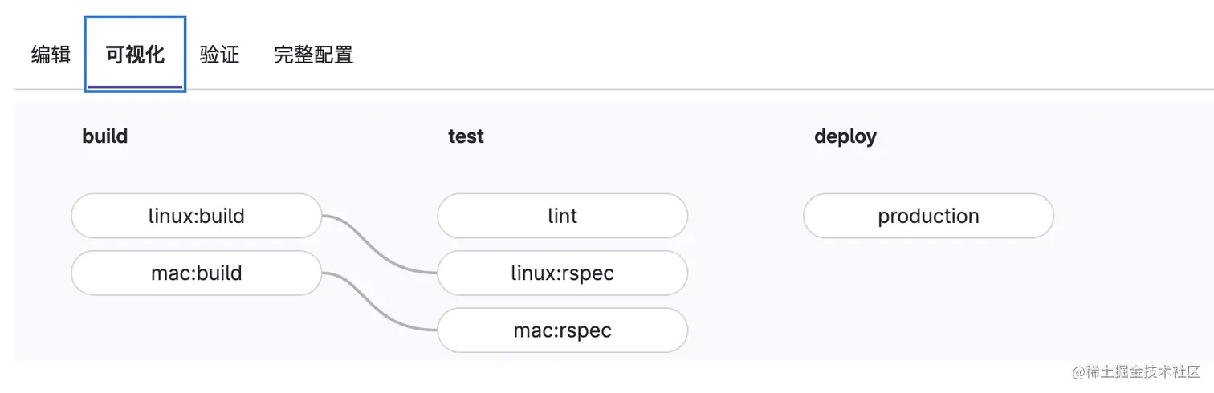Go to the 完整配置 tab
The width and height of the screenshot is (1214, 393).
(x=313, y=55)
